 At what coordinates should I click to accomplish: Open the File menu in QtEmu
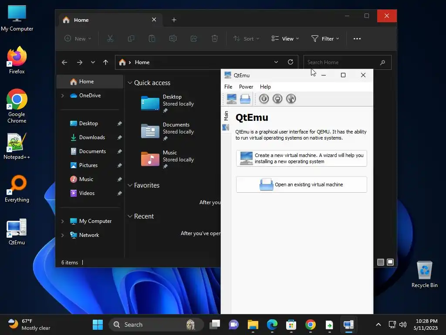click(228, 87)
